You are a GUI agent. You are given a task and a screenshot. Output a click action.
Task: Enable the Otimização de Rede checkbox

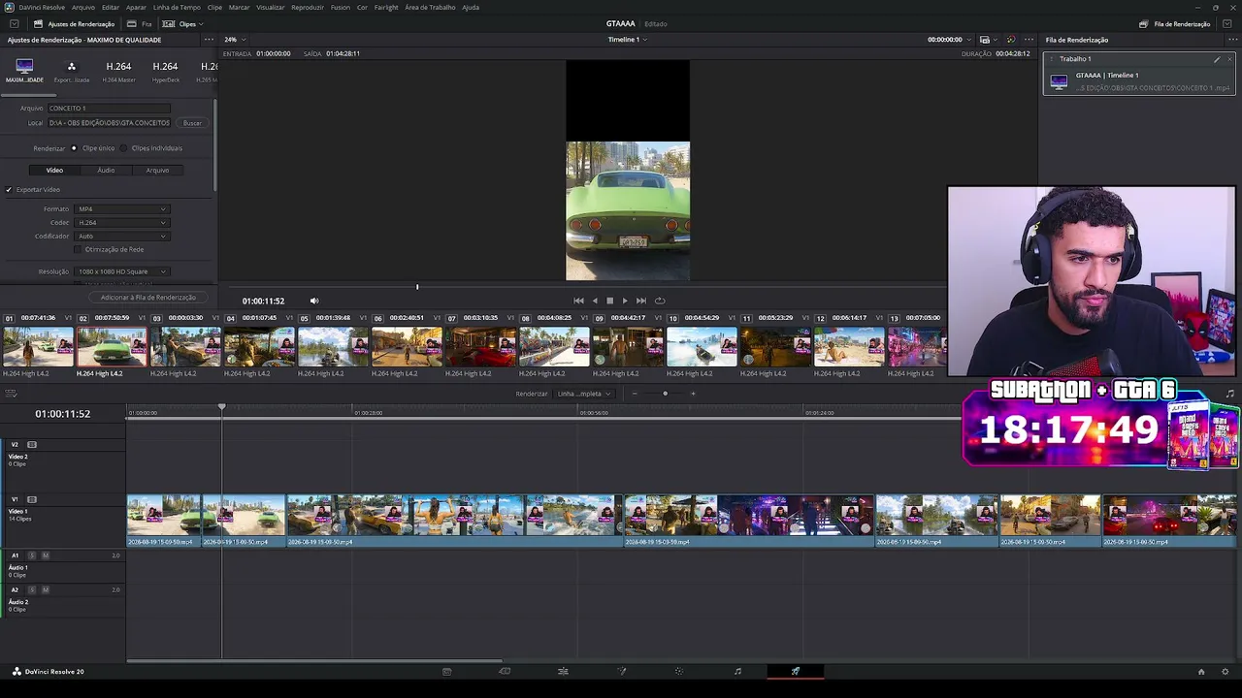click(x=79, y=249)
